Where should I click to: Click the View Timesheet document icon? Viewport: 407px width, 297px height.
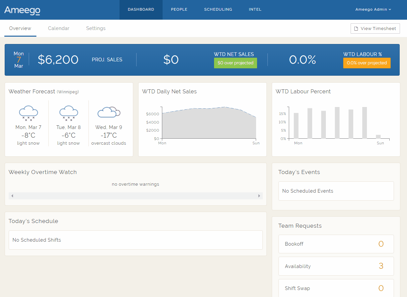pos(356,28)
